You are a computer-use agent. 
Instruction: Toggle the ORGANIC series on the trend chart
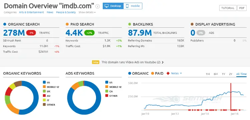tap(138, 73)
